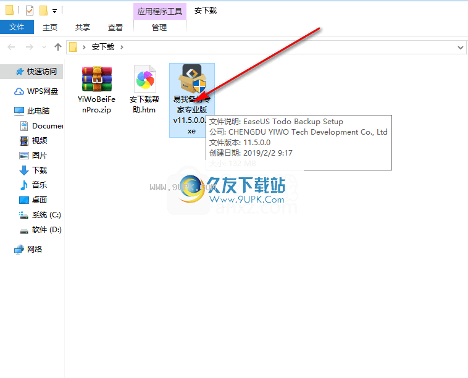The height and width of the screenshot is (378, 468).
Task: Click the YiWoBeiFenPro.zip file name
Action: [x=96, y=104]
